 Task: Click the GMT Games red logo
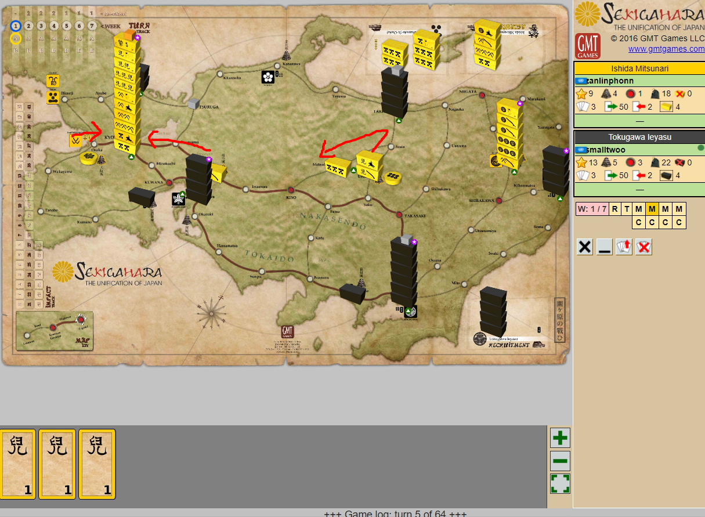[587, 46]
